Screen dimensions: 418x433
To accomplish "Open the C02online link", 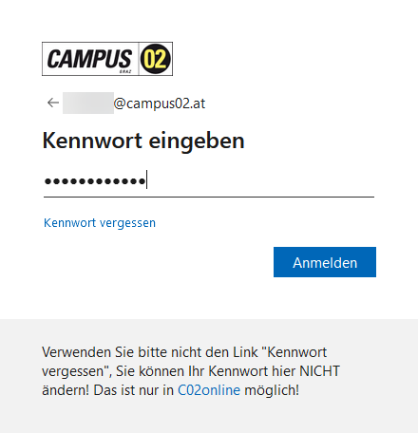I will [x=209, y=390].
